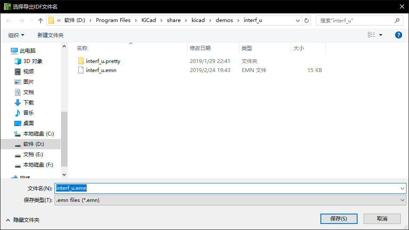The image size is (409, 230).
Task: Click 新建文件夹 in the toolbar
Action: pos(50,35)
